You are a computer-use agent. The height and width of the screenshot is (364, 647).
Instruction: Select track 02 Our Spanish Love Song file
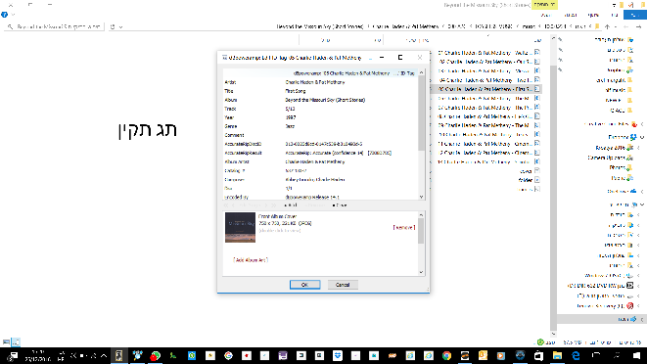488,62
